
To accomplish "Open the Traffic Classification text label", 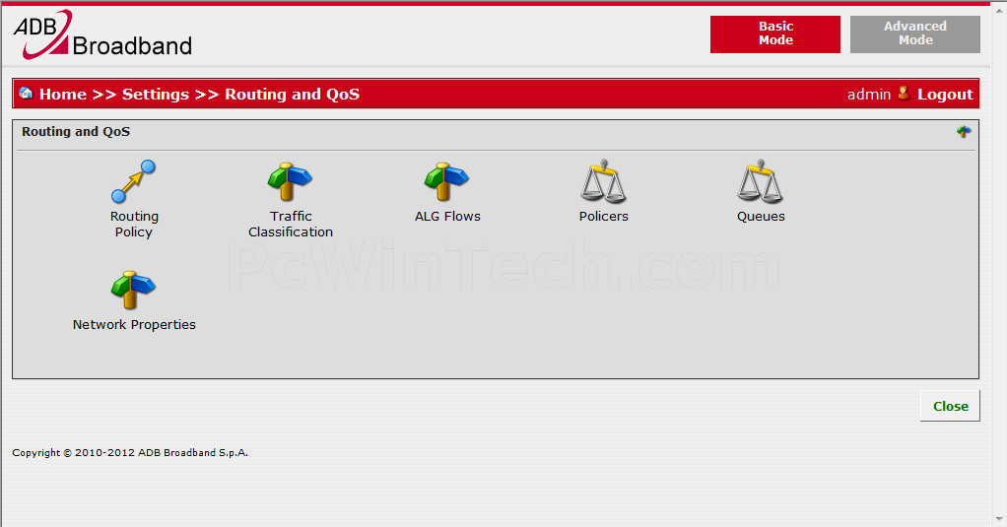I will pos(290,225).
